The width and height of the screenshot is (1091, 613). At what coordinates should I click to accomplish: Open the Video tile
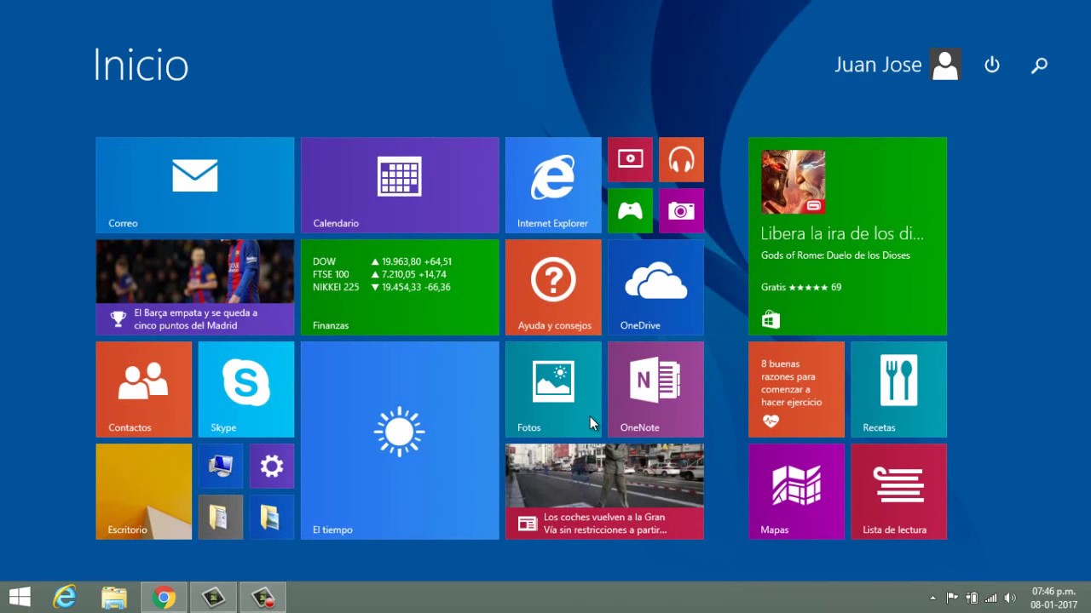click(630, 159)
